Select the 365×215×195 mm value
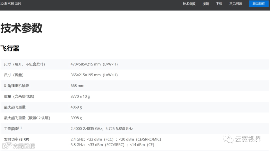 (x=94, y=75)
